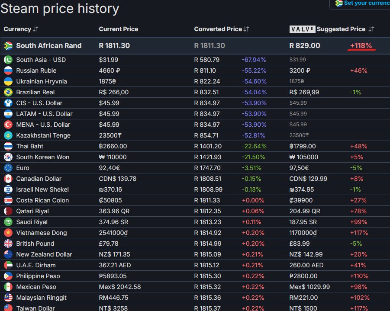Click the Vietnamese Dong flag icon

pyautogui.click(x=8, y=233)
